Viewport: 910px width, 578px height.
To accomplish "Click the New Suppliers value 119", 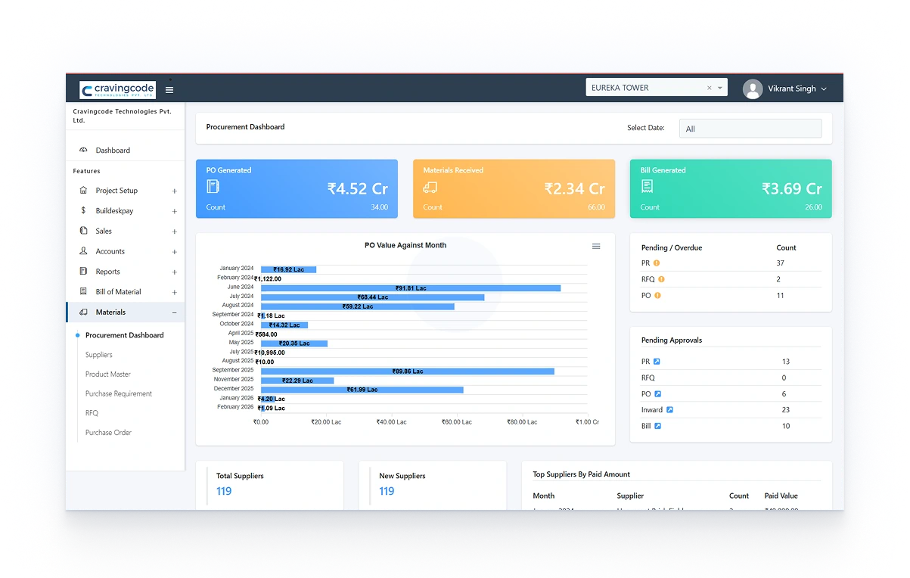I will (387, 491).
